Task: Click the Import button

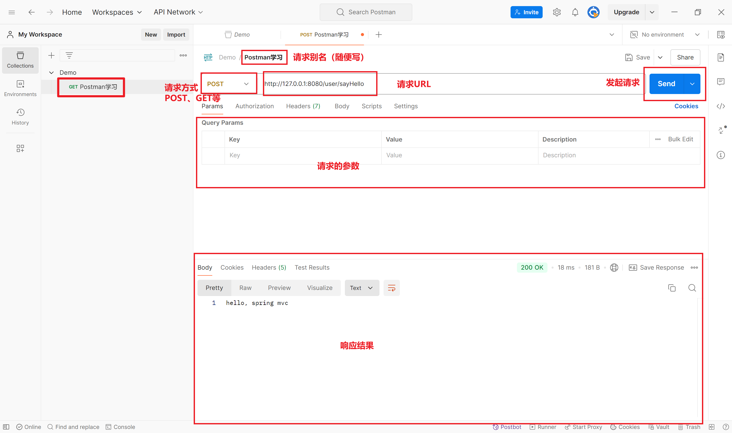Action: (x=176, y=35)
